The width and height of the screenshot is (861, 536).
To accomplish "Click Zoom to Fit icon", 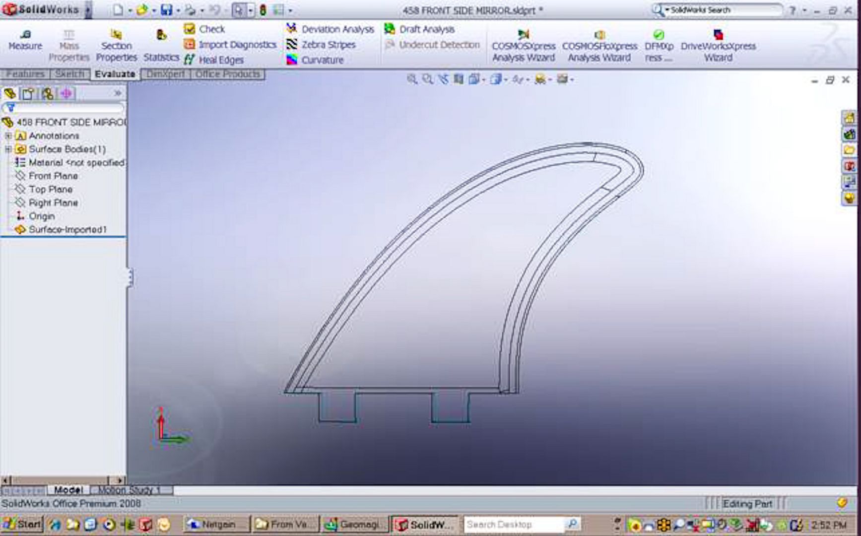I will [412, 79].
